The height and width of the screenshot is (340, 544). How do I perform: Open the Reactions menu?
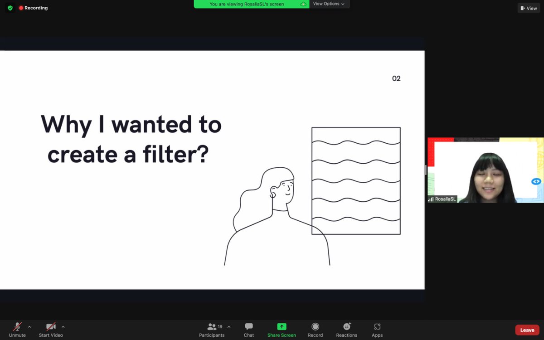(347, 330)
